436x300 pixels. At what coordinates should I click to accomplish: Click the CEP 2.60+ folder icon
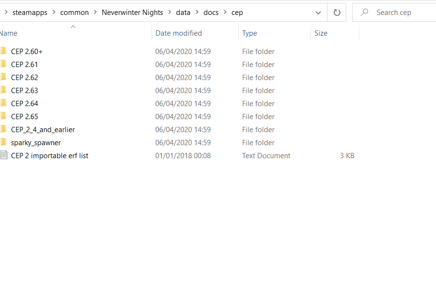(x=3, y=51)
